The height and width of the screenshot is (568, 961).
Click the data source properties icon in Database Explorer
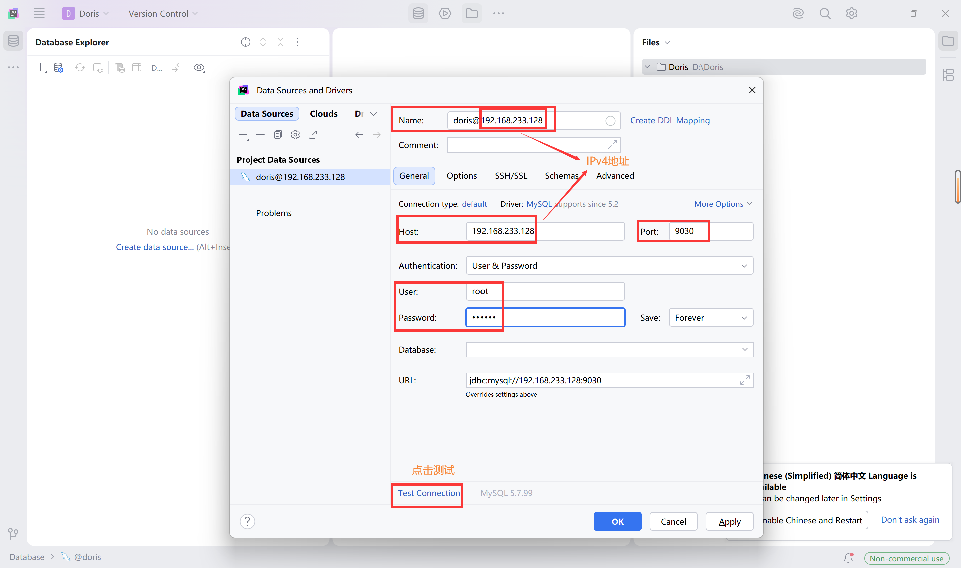click(x=58, y=68)
